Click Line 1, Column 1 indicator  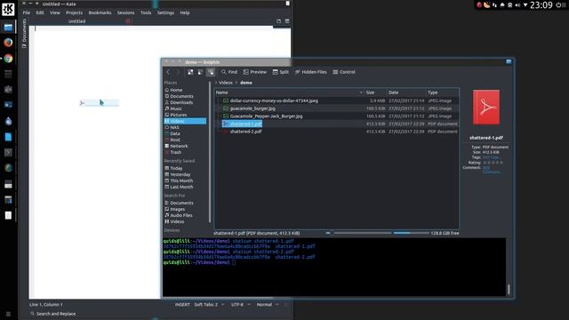(x=45, y=305)
